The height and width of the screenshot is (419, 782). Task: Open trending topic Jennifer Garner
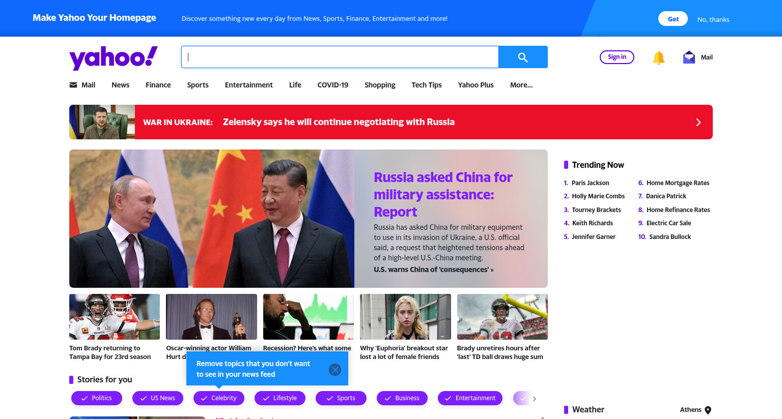pos(594,237)
